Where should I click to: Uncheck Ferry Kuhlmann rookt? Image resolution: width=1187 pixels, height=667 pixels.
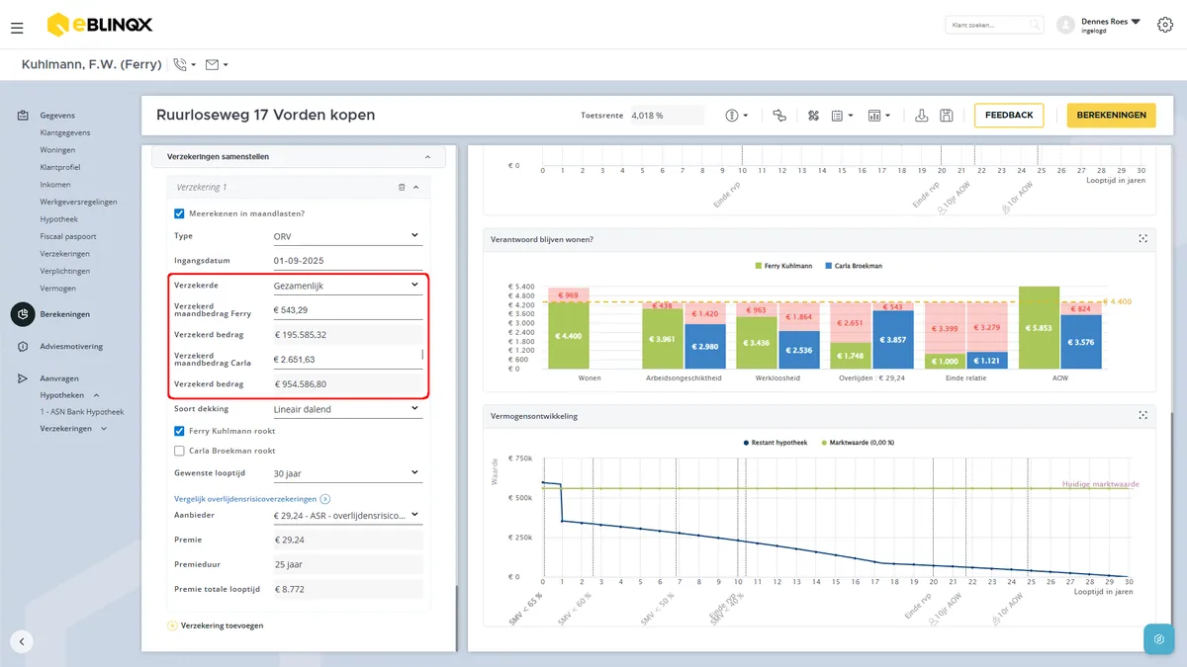179,431
